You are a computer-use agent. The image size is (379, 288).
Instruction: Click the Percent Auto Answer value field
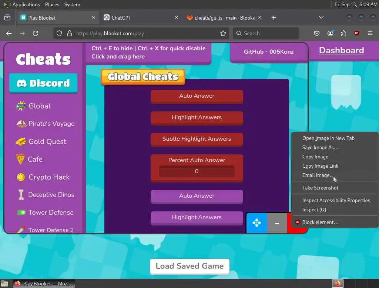[197, 171]
